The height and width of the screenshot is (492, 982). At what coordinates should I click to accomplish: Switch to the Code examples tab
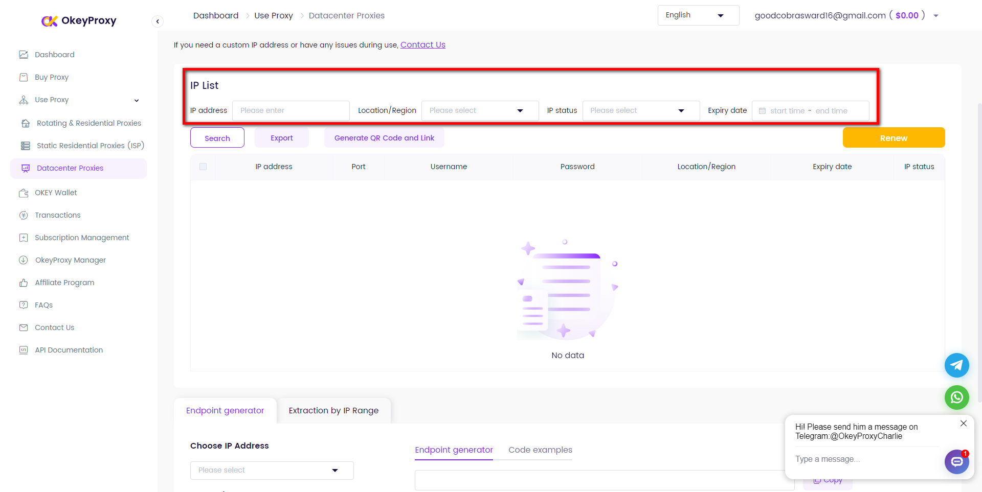(x=540, y=450)
